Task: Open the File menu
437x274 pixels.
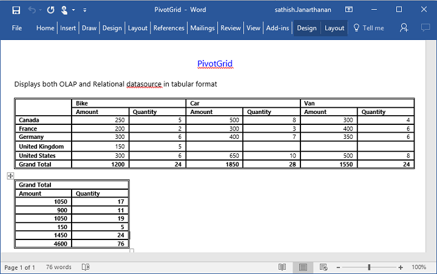Action: pyautogui.click(x=17, y=28)
